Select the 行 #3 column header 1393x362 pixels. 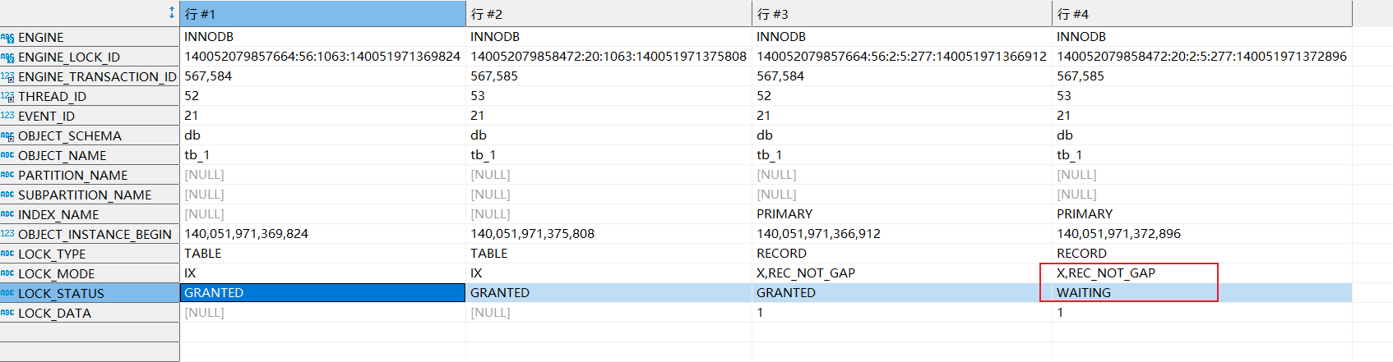coord(901,14)
